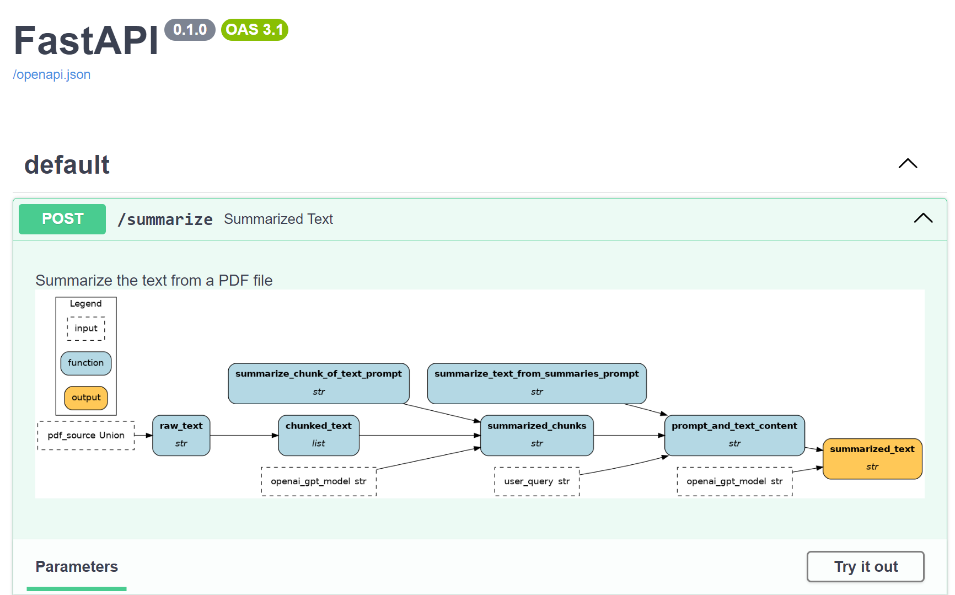Select the raw_text node in diagram

click(x=181, y=435)
